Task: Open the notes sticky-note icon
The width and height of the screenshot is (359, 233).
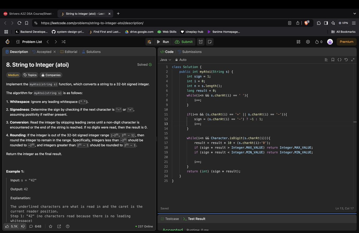Action: (210, 42)
